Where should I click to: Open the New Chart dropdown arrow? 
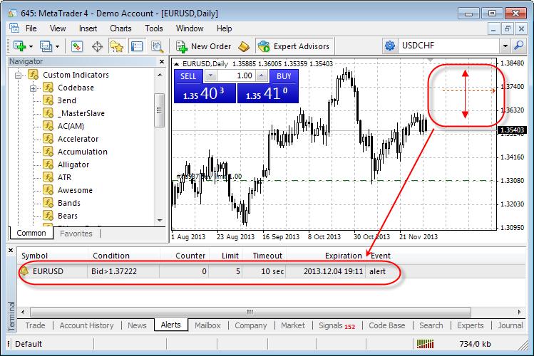coord(31,46)
